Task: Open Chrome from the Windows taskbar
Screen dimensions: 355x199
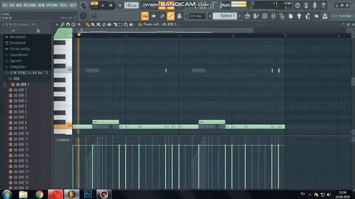Action: click(39, 194)
